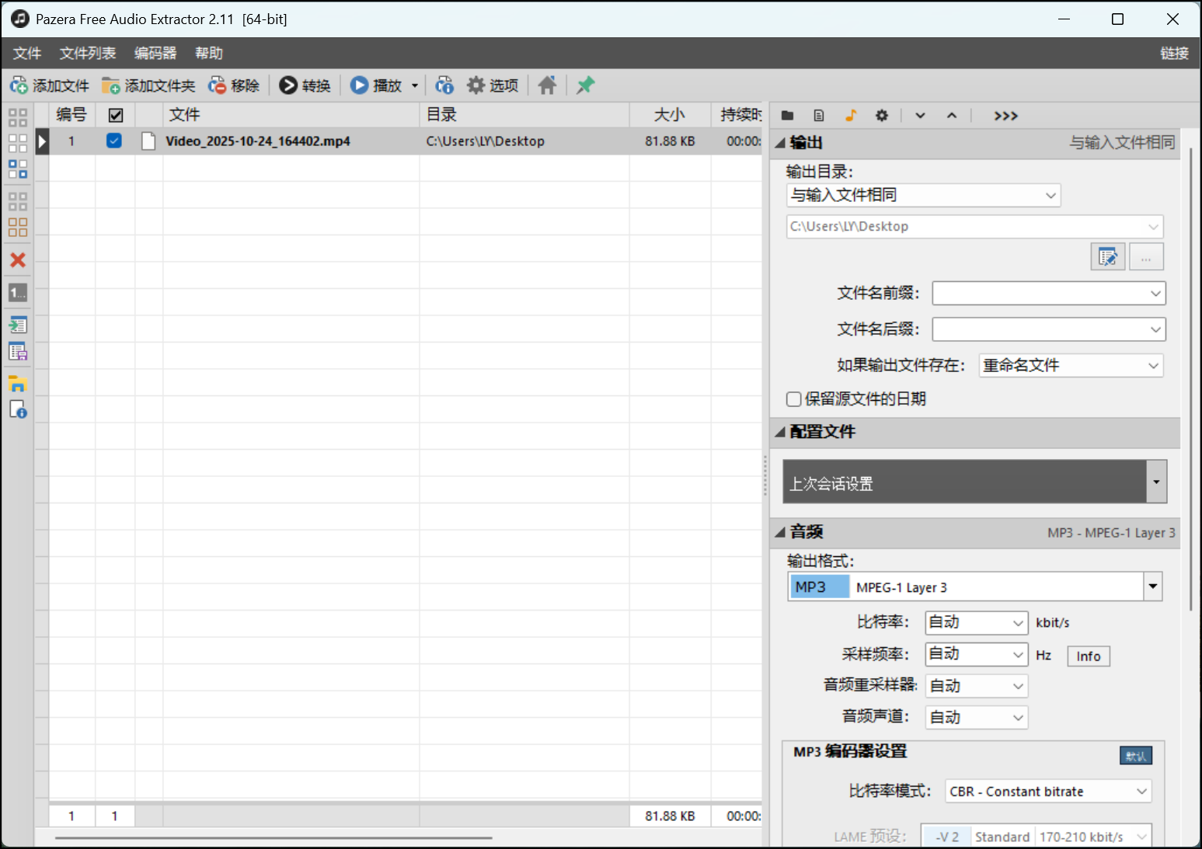Viewport: 1202px width, 849px height.
Task: Click the home icon in the toolbar
Action: click(x=547, y=85)
